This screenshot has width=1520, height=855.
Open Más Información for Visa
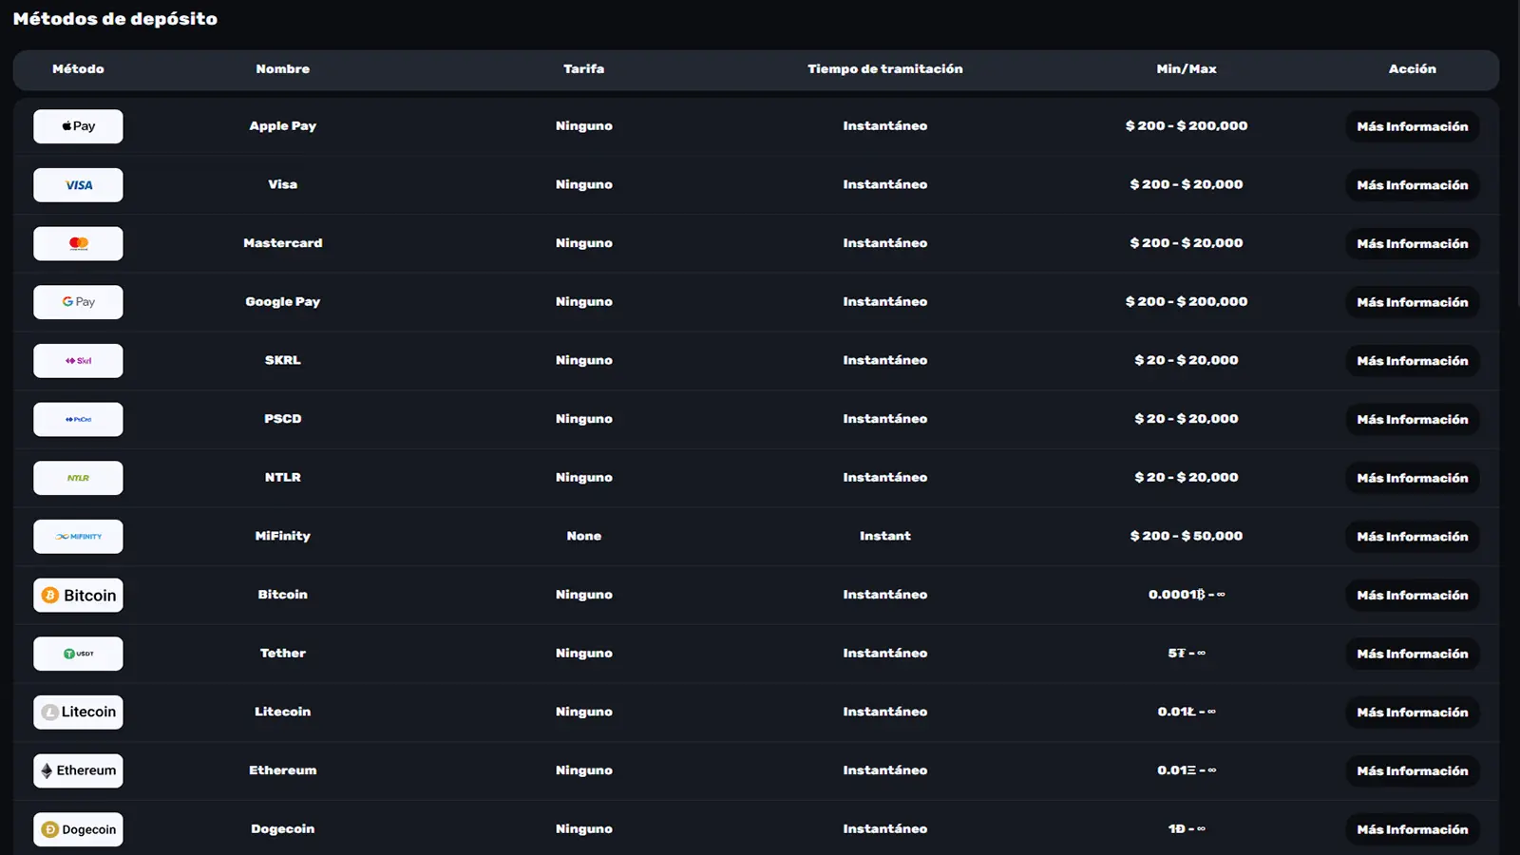click(x=1413, y=185)
